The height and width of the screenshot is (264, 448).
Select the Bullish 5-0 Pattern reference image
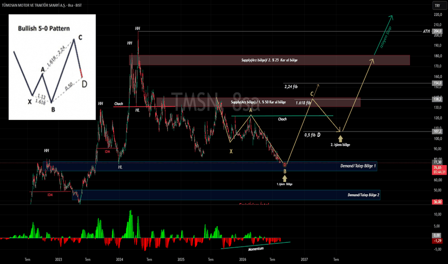pos(52,67)
